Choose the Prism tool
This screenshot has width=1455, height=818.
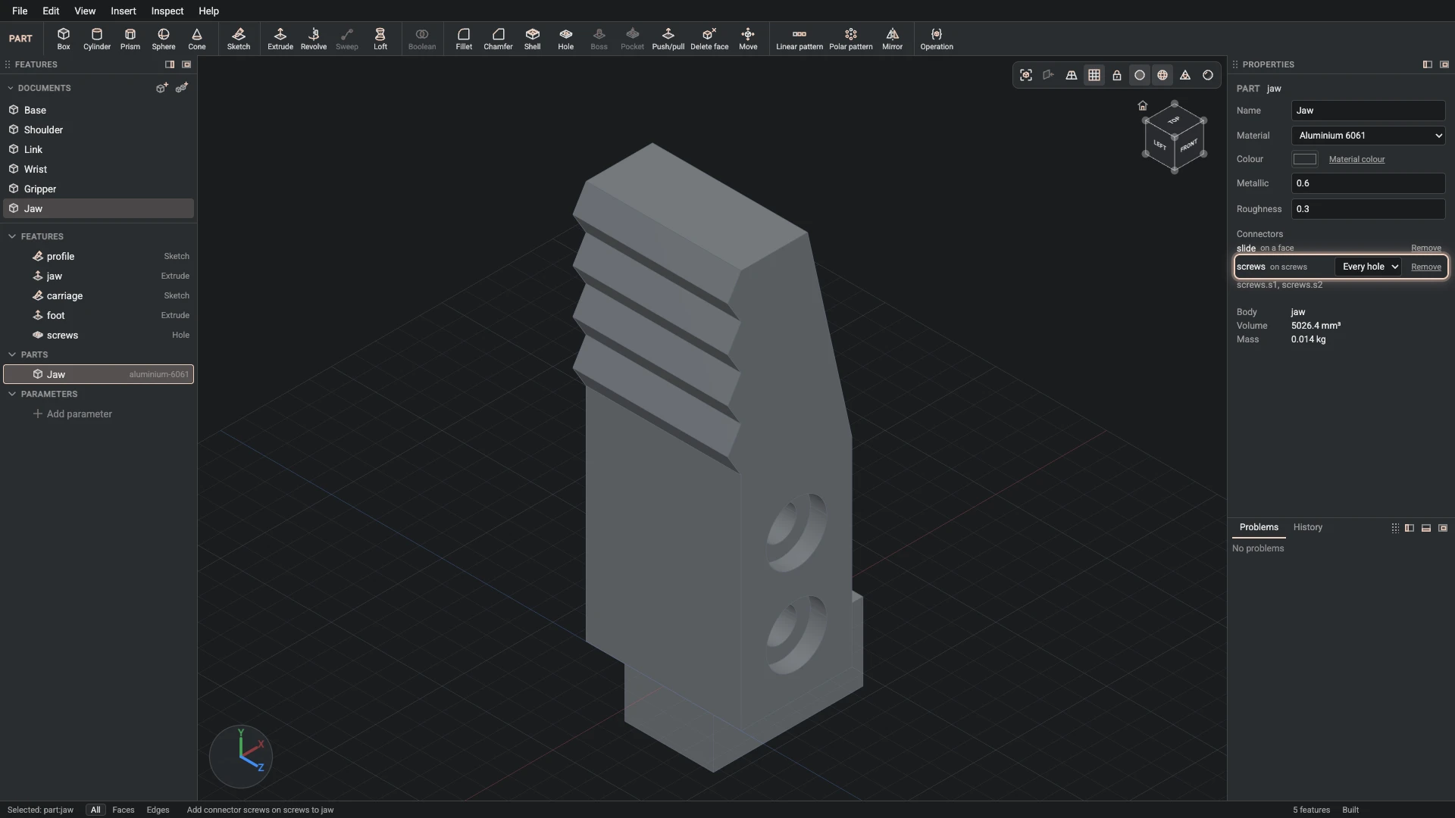point(130,39)
